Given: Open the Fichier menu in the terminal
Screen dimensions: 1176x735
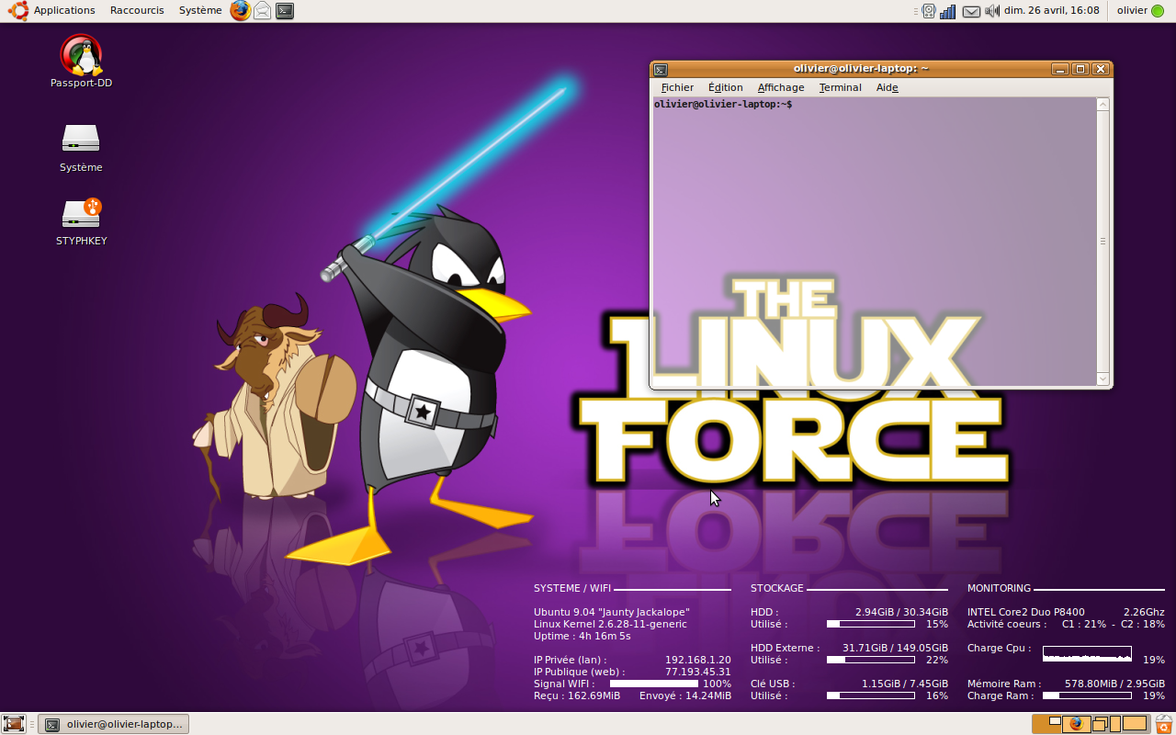Looking at the screenshot, I should pyautogui.click(x=677, y=87).
